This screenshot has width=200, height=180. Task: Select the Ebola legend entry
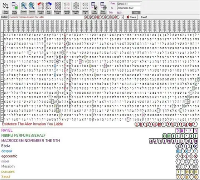tap(6, 146)
